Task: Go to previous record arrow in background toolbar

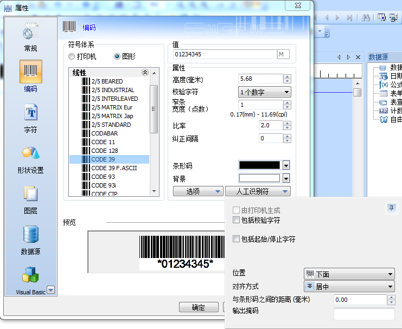Action: tap(327, 17)
